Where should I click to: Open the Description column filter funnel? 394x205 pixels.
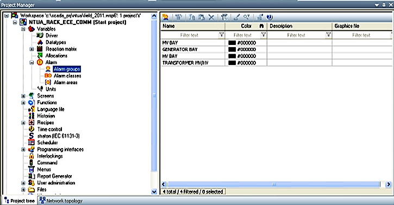(x=328, y=35)
